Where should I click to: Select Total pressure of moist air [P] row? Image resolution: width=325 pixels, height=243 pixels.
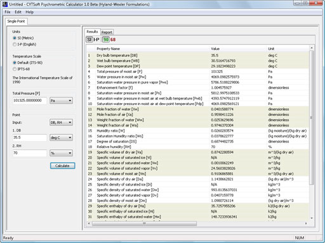[197, 72]
